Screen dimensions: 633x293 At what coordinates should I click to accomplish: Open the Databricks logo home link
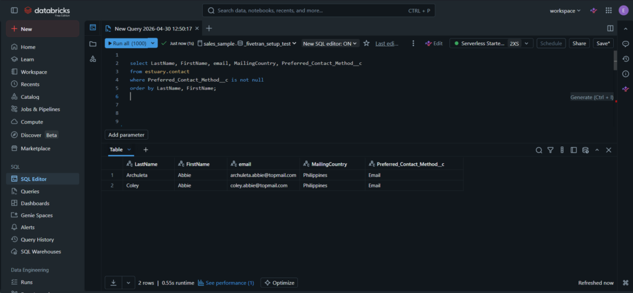coord(47,11)
